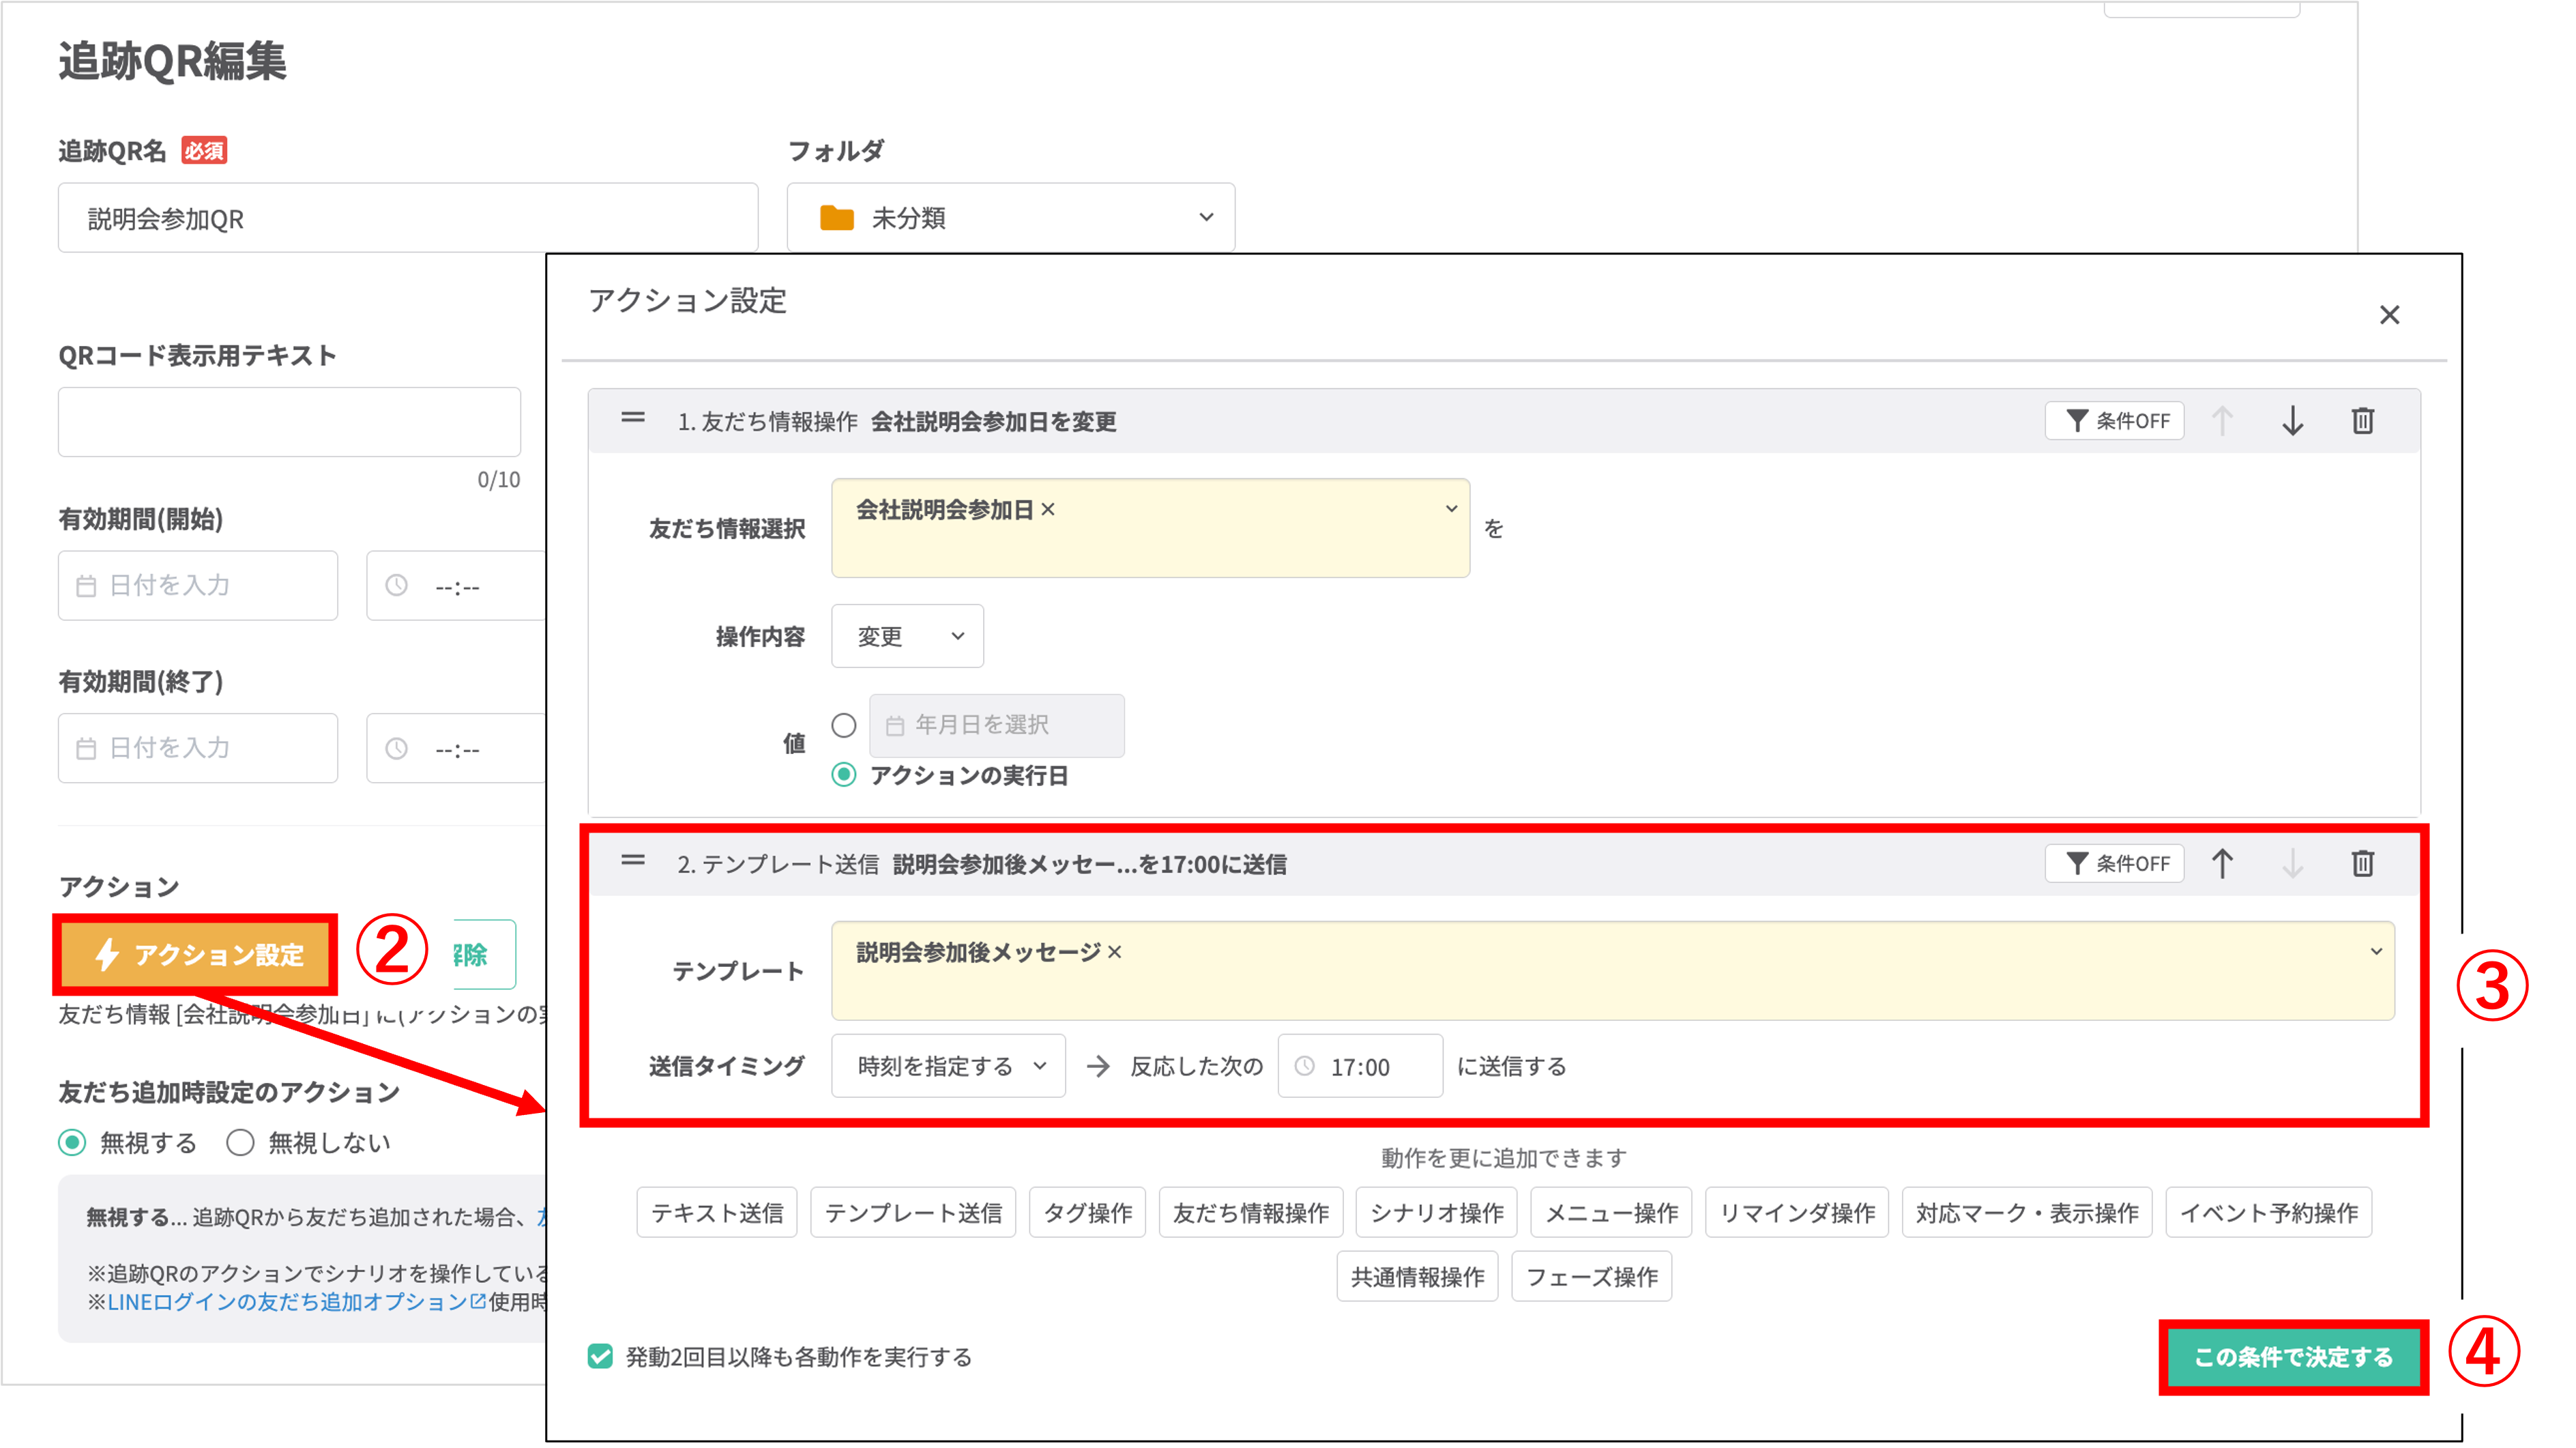Remove 説明会参加後メッセージ tag with x
This screenshot has height=1448, width=2576.
(x=1115, y=953)
